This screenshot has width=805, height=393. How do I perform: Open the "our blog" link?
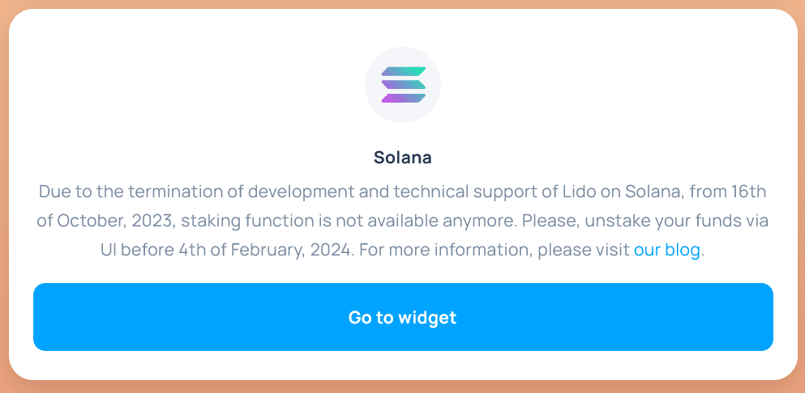(666, 250)
